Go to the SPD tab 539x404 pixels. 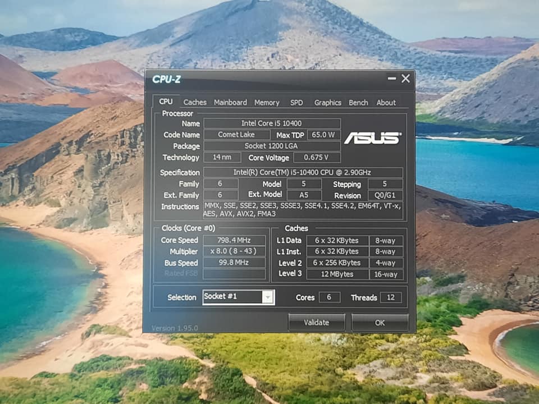click(x=296, y=103)
